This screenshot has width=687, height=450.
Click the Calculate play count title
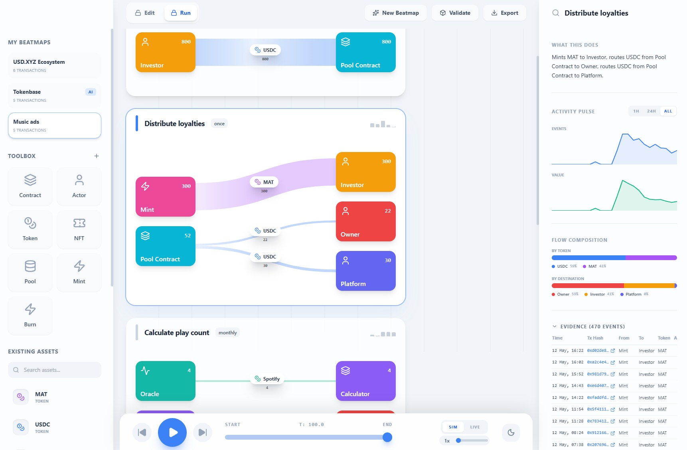pyautogui.click(x=177, y=333)
